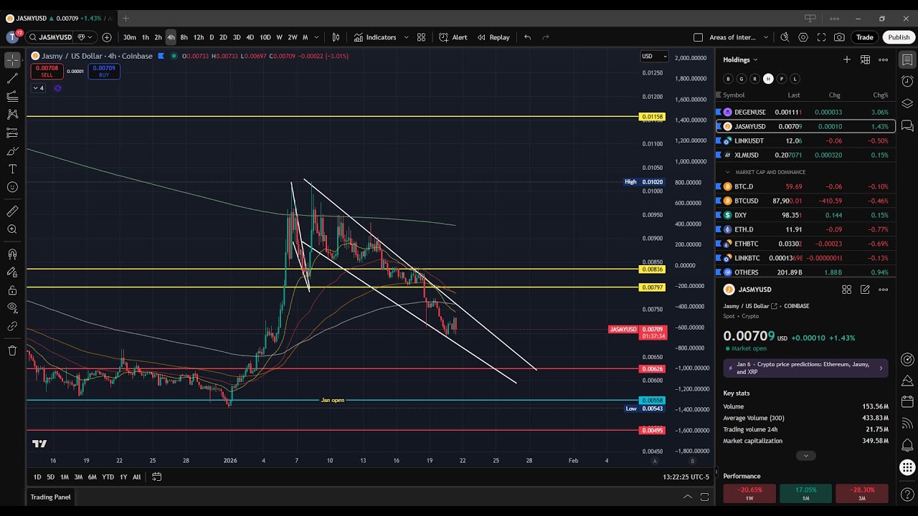
Task: Expand the timeframe interval dropdown arrow
Action: [x=316, y=37]
